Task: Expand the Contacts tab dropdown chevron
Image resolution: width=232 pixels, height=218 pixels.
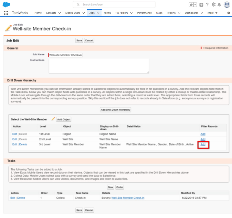Action: (60, 13)
